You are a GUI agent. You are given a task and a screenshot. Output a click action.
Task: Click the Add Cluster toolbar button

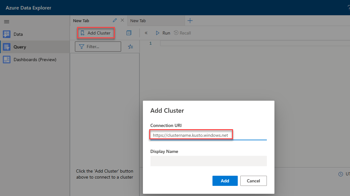point(96,33)
